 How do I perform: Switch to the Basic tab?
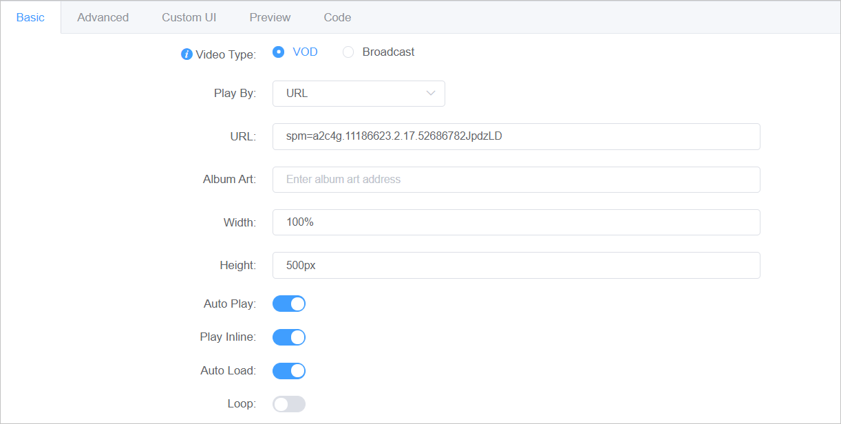30,17
